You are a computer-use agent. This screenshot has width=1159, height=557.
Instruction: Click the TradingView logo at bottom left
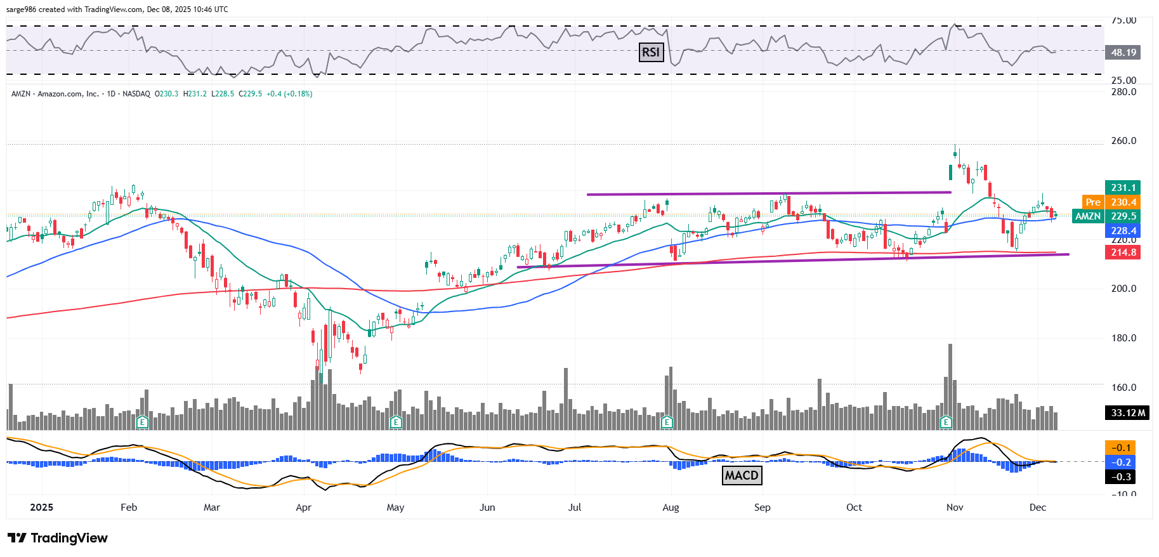pyautogui.click(x=58, y=538)
